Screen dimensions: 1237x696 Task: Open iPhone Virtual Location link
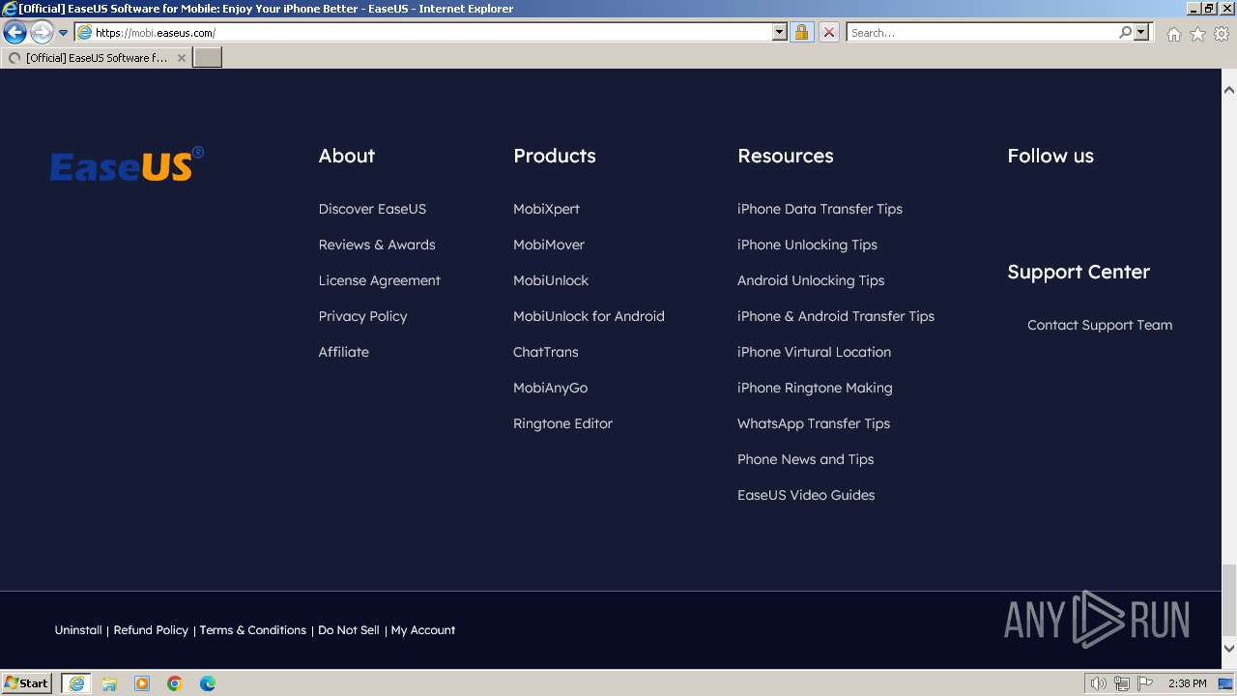point(814,352)
